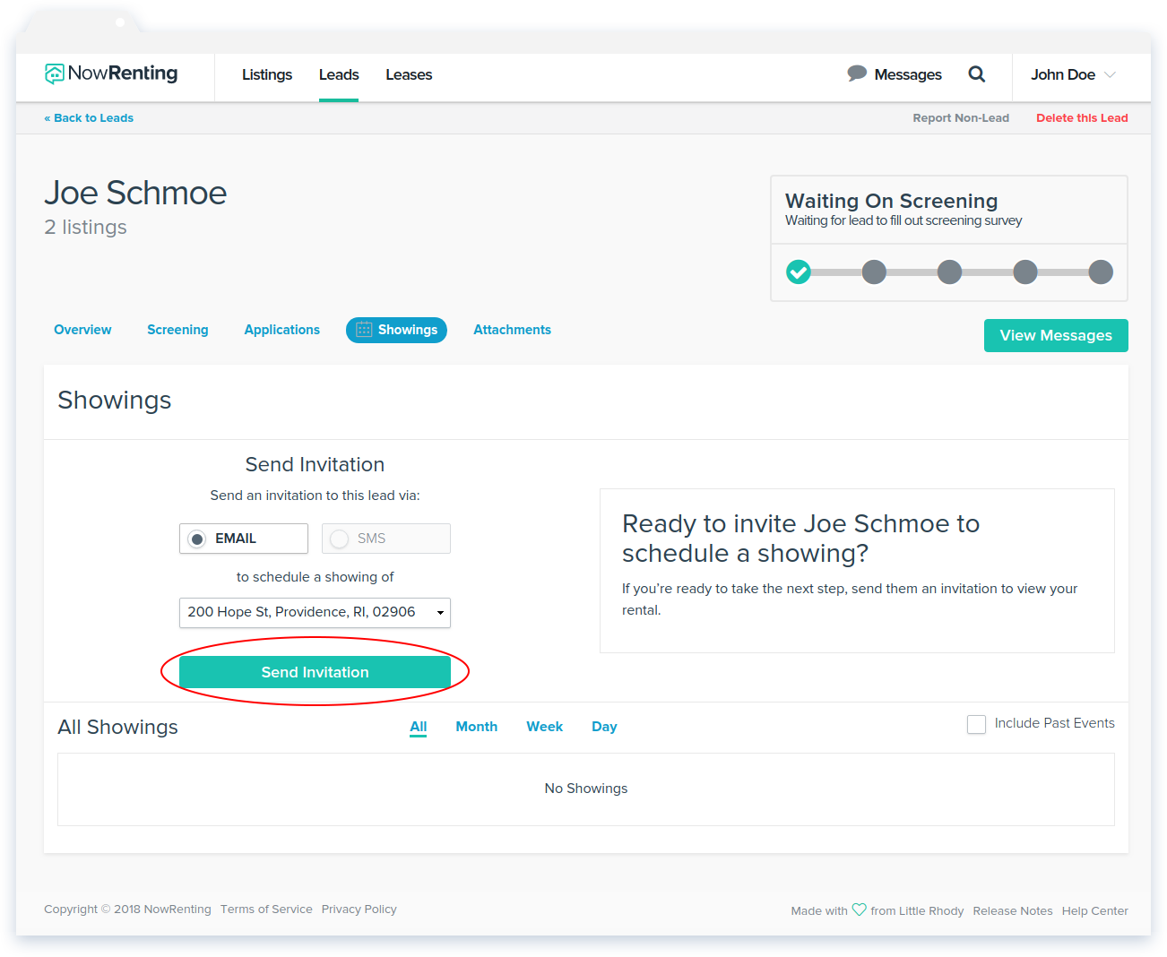Click the completed checkmark progress step
1167x957 pixels.
pyautogui.click(x=799, y=272)
